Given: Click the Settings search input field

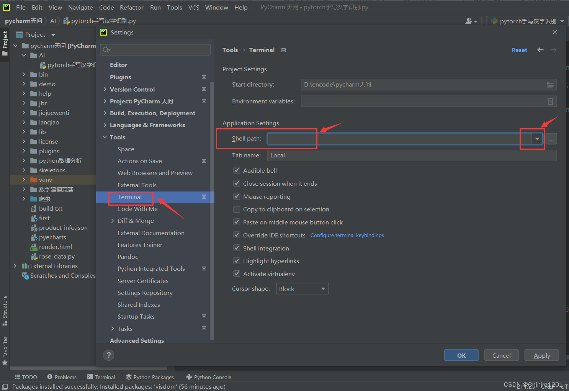Looking at the screenshot, I should pyautogui.click(x=155, y=49).
